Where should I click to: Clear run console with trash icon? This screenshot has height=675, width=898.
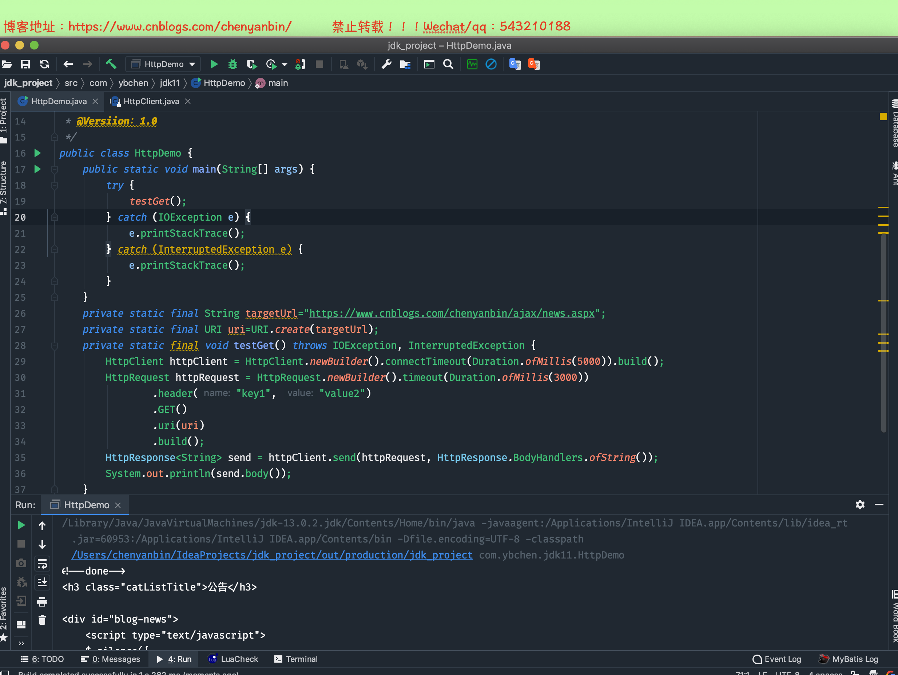tap(42, 620)
